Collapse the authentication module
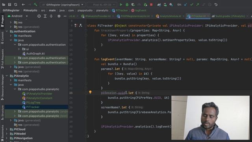252x142 pixels. point(7,31)
